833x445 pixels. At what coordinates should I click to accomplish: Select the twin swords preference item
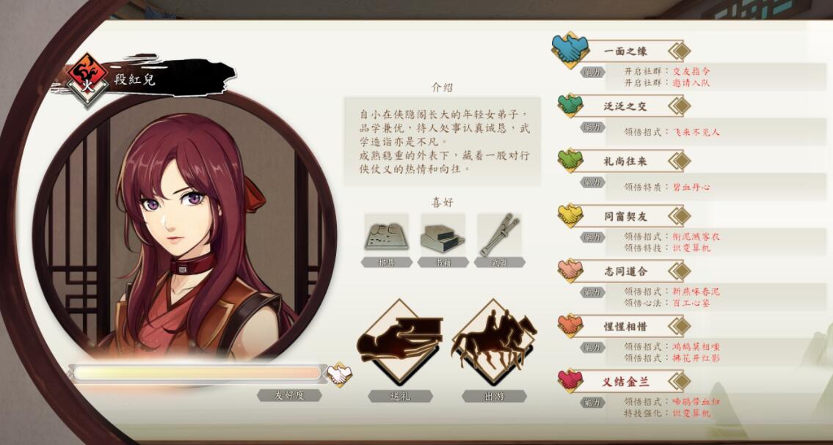click(x=499, y=232)
